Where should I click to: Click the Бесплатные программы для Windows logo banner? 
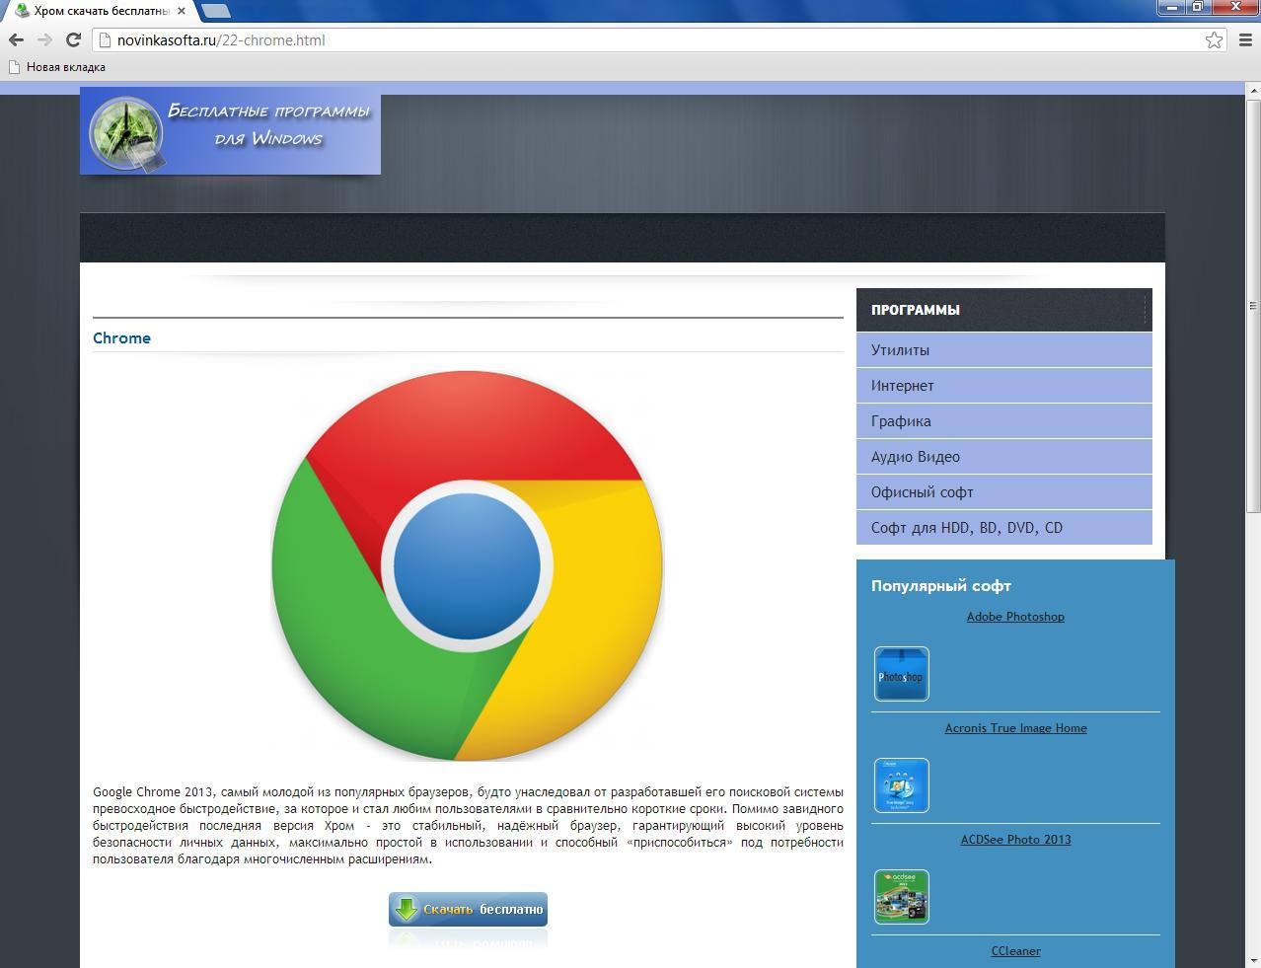tap(230, 131)
